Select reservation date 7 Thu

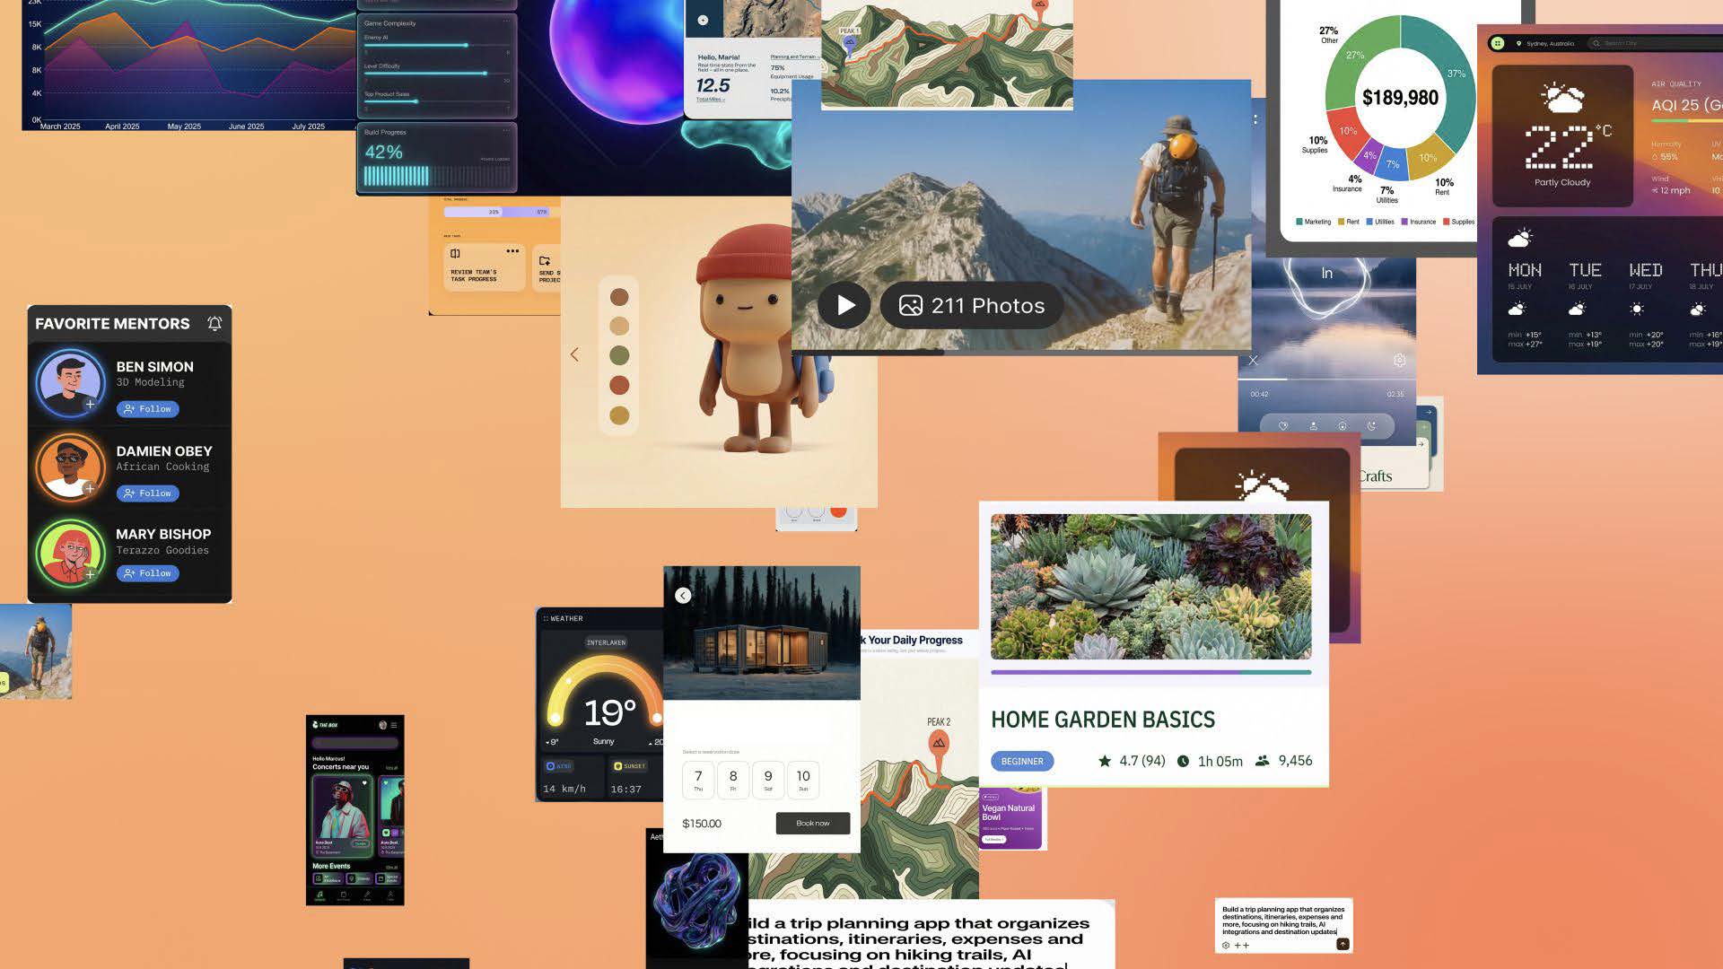(x=698, y=780)
